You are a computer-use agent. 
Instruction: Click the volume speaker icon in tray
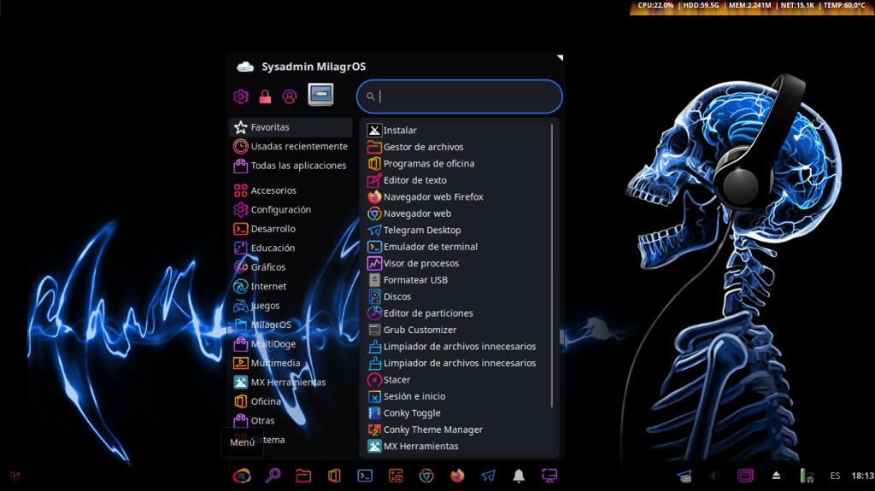(x=714, y=476)
